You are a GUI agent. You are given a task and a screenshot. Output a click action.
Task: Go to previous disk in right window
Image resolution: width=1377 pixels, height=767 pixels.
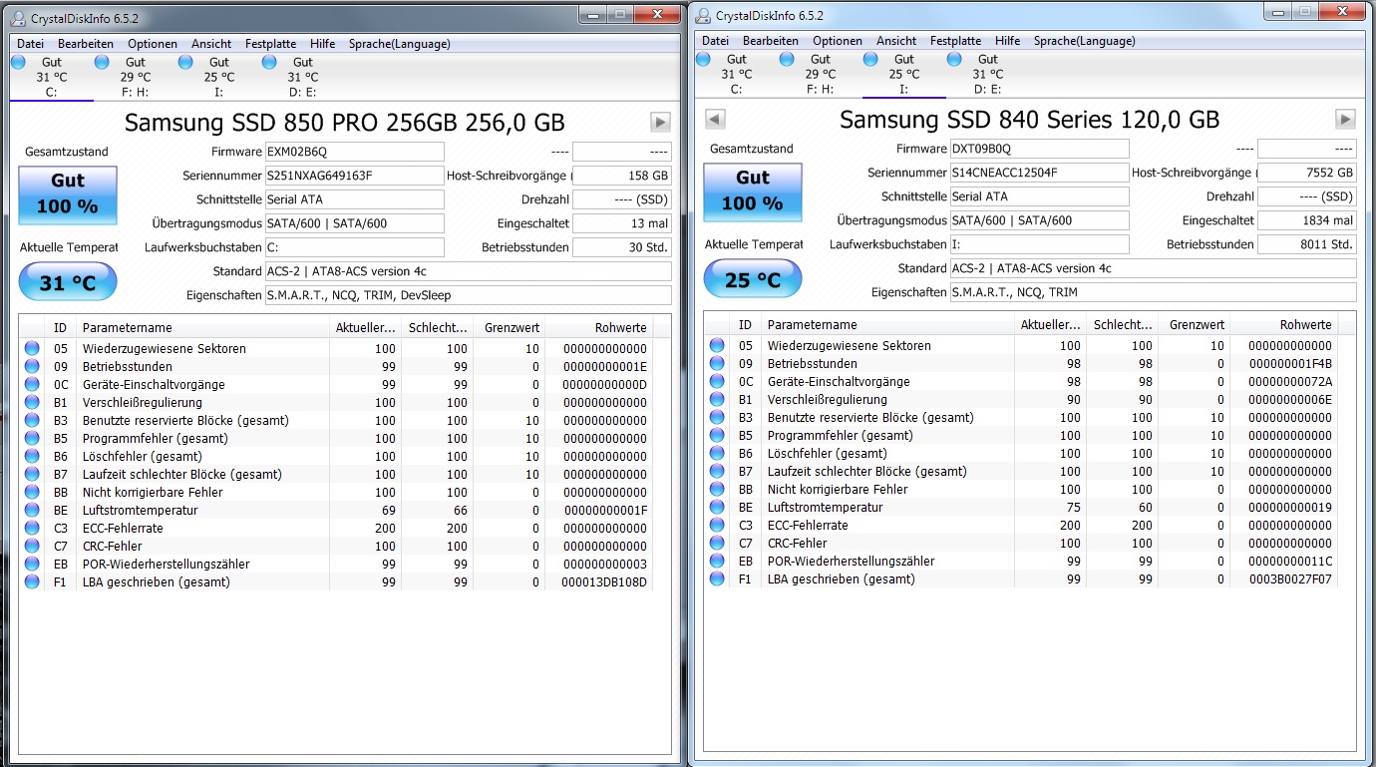click(715, 119)
